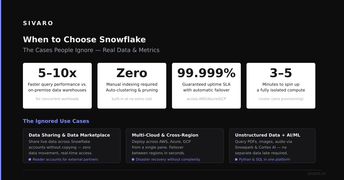Image resolution: width=344 pixels, height=180 pixels.
Task: Select the 3–5 minutes compute card
Action: click(x=281, y=86)
